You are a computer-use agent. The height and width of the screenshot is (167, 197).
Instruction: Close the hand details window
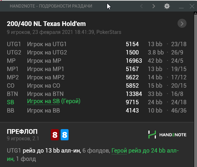pos(192,6)
